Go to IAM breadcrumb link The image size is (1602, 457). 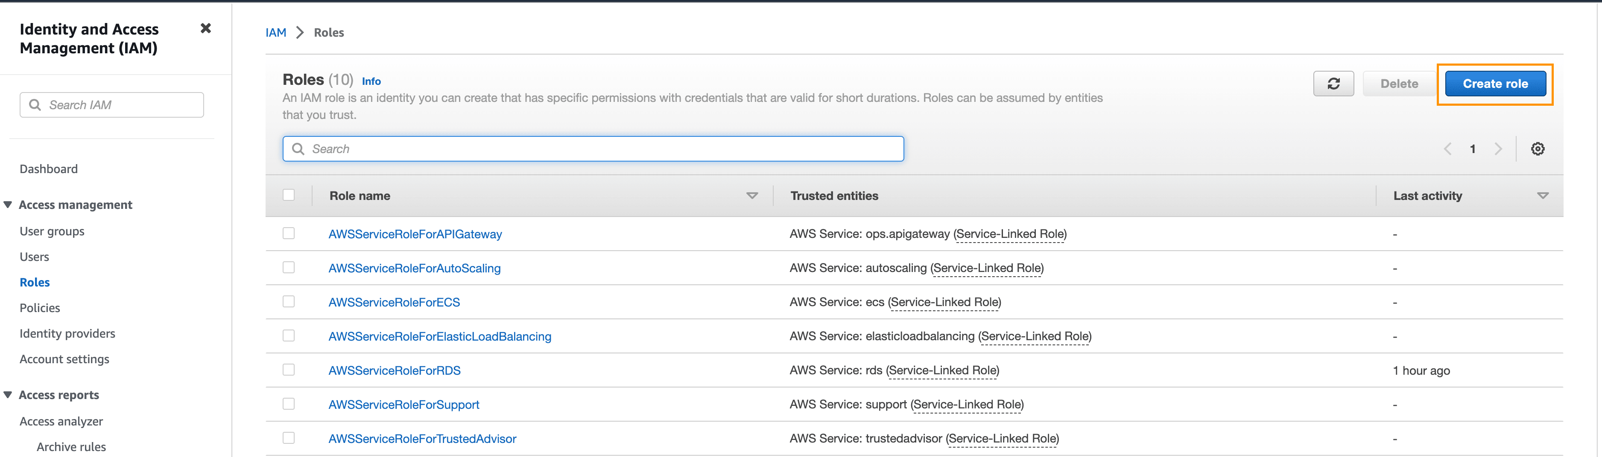click(x=275, y=32)
